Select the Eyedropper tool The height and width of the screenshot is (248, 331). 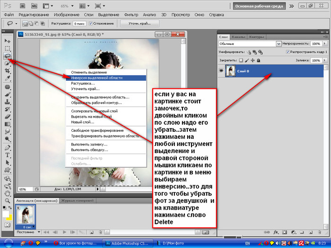(x=8, y=78)
